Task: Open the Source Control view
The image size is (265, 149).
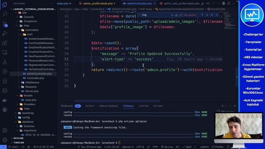Action: pyautogui.click(x=5, y=24)
